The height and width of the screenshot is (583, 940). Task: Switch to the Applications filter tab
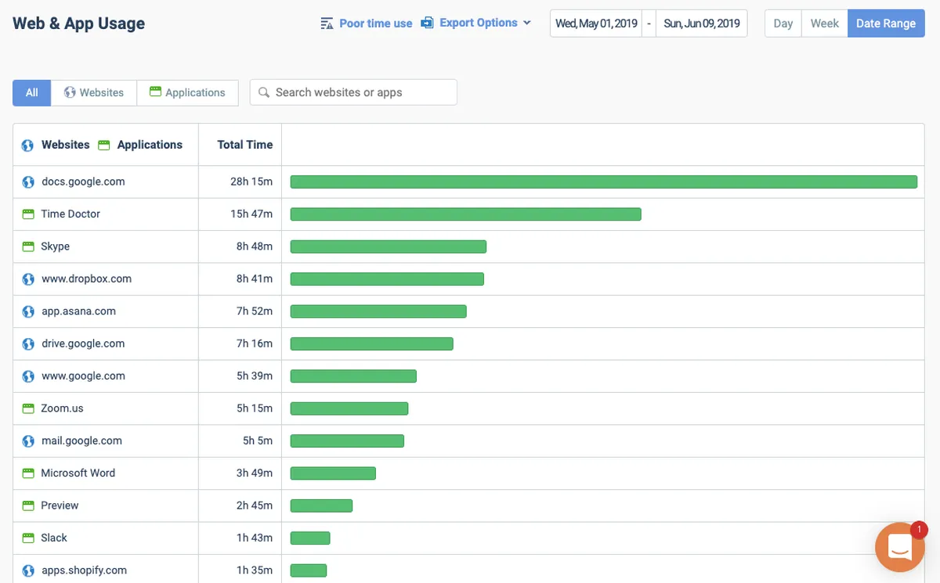pyautogui.click(x=187, y=92)
